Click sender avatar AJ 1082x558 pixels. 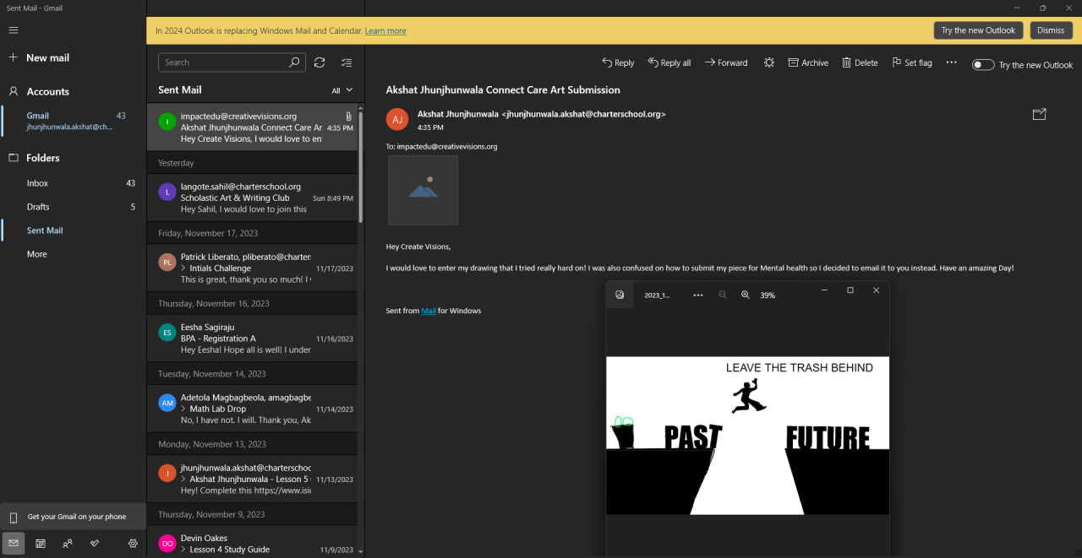point(397,119)
